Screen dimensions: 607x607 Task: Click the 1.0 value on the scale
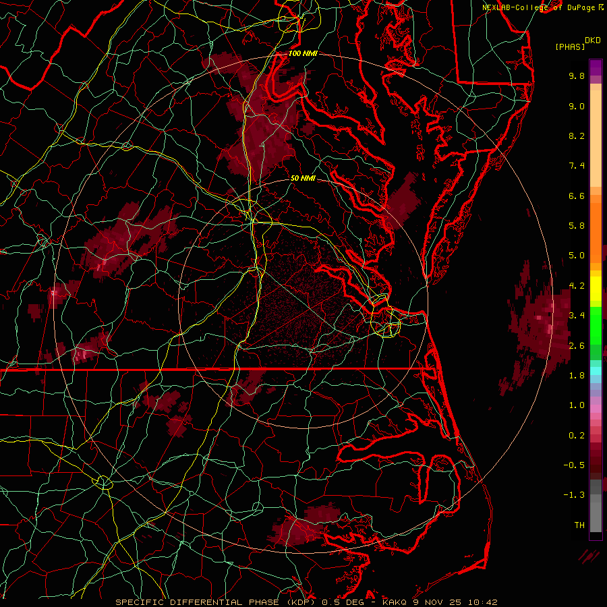577,405
